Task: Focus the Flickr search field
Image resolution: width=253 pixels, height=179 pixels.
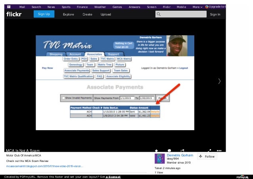Action: click(x=181, y=14)
